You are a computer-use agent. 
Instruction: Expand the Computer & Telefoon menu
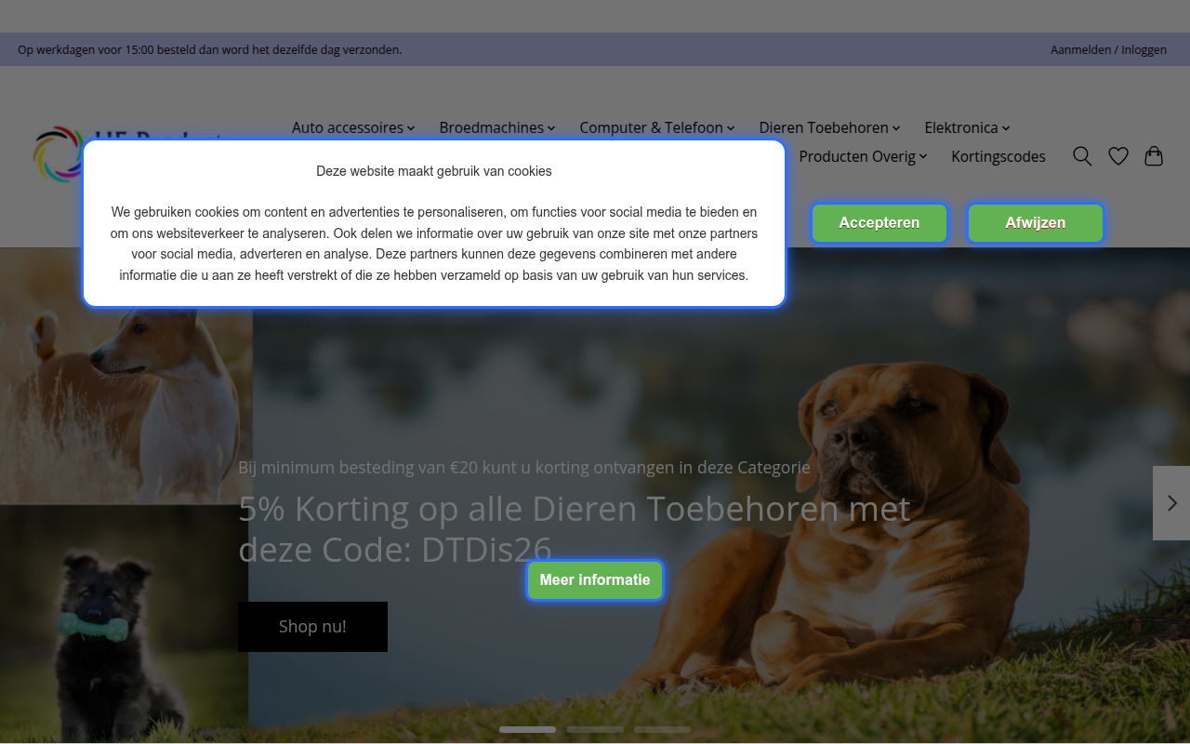coord(657,127)
